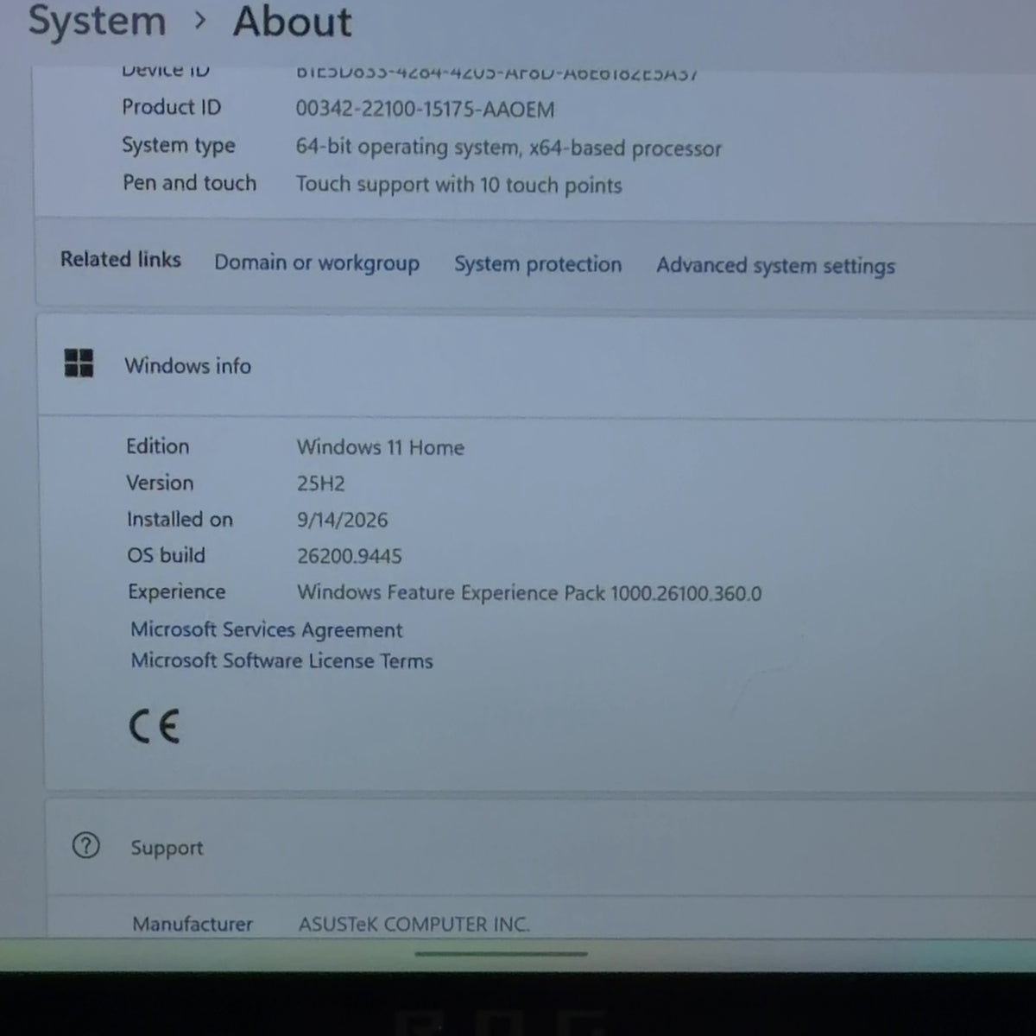Image resolution: width=1036 pixels, height=1036 pixels.
Task: Select the Windows 11 Home edition value
Action: (381, 447)
